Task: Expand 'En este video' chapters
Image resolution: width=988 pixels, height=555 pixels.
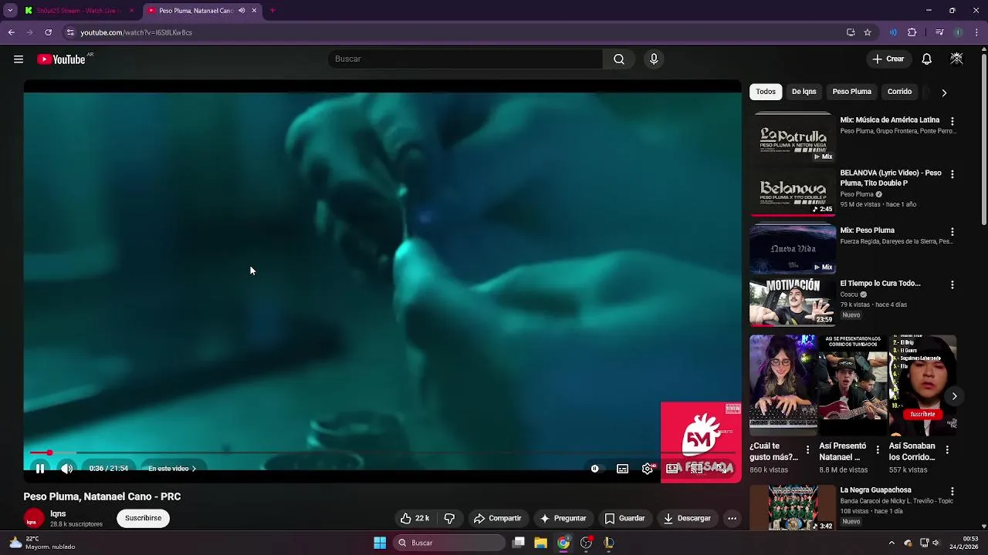Action: coord(172,469)
